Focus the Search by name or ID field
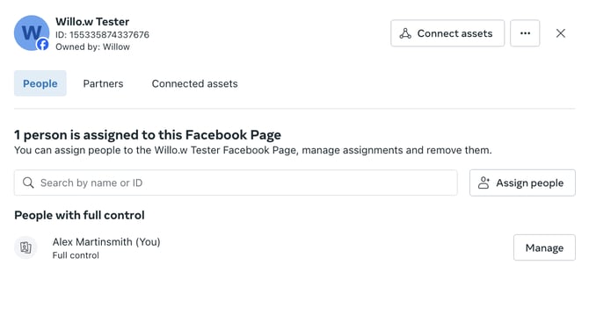The height and width of the screenshot is (322, 589). [x=236, y=182]
